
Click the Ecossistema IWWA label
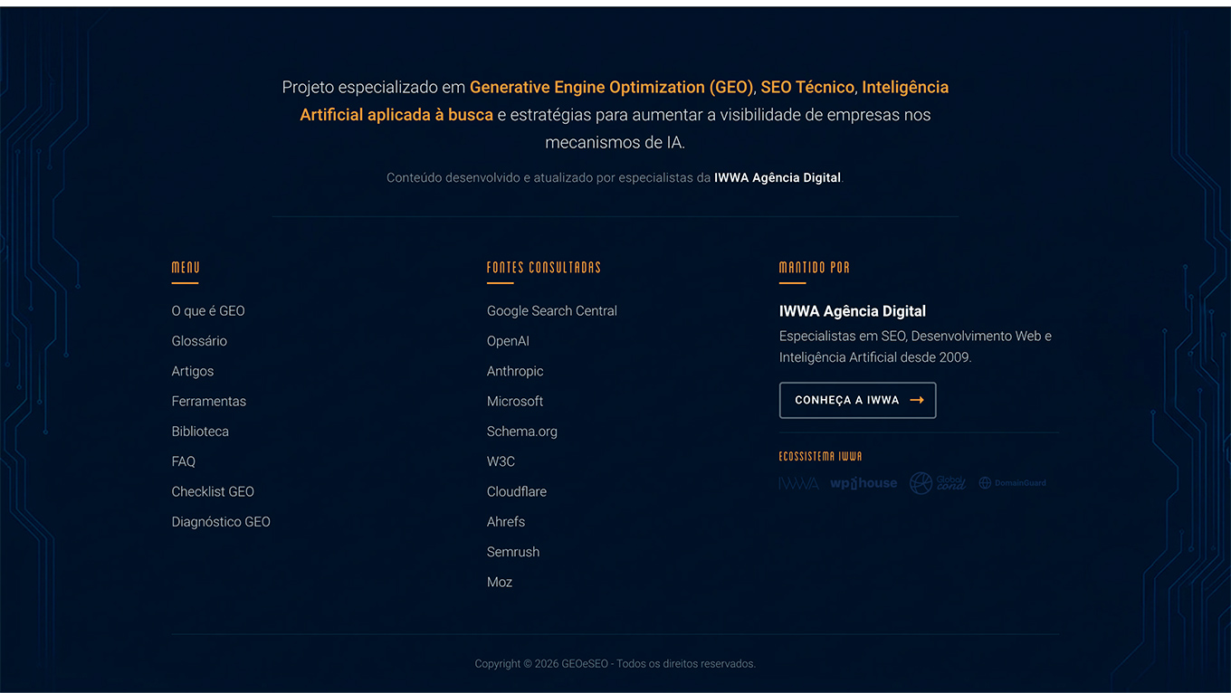point(821,456)
